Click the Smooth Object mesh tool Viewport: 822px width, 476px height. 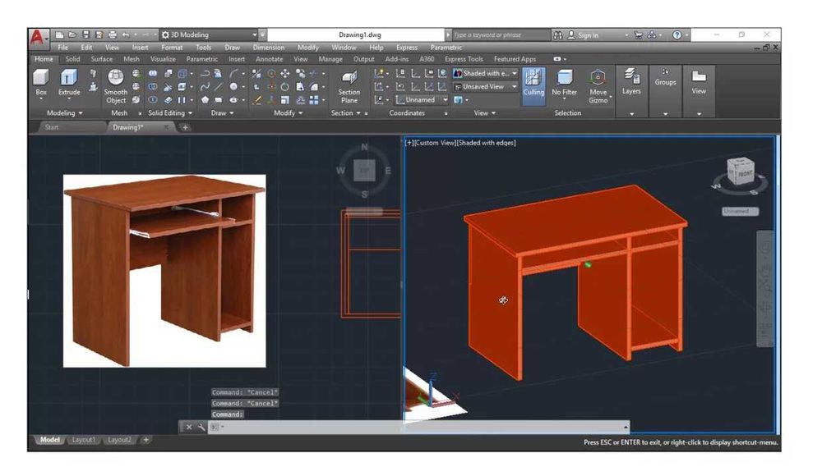click(116, 86)
